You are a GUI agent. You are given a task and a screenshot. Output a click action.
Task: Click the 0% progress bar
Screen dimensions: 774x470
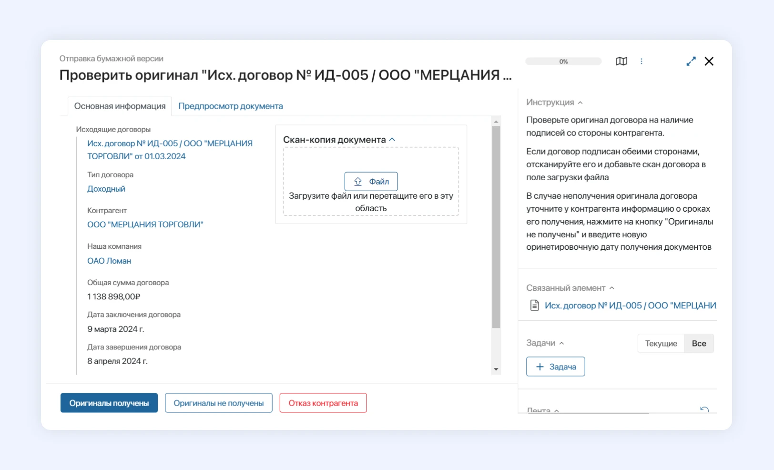point(563,61)
